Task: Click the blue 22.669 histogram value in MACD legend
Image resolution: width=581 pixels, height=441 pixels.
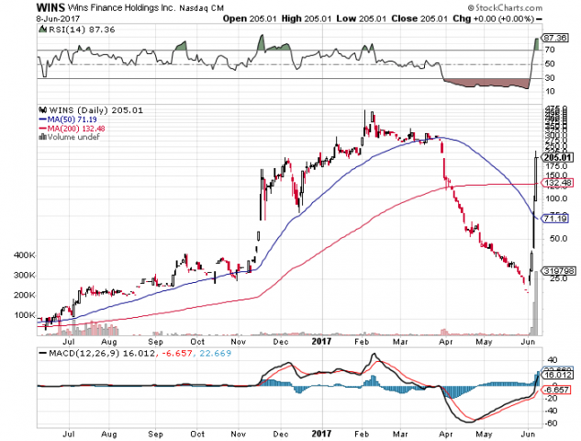Action: point(215,354)
